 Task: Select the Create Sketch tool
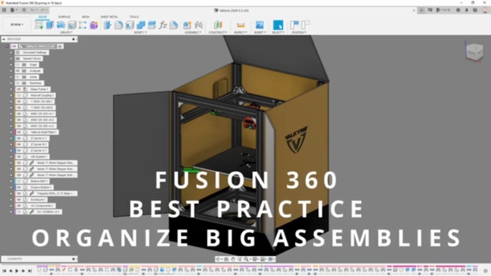(x=39, y=25)
